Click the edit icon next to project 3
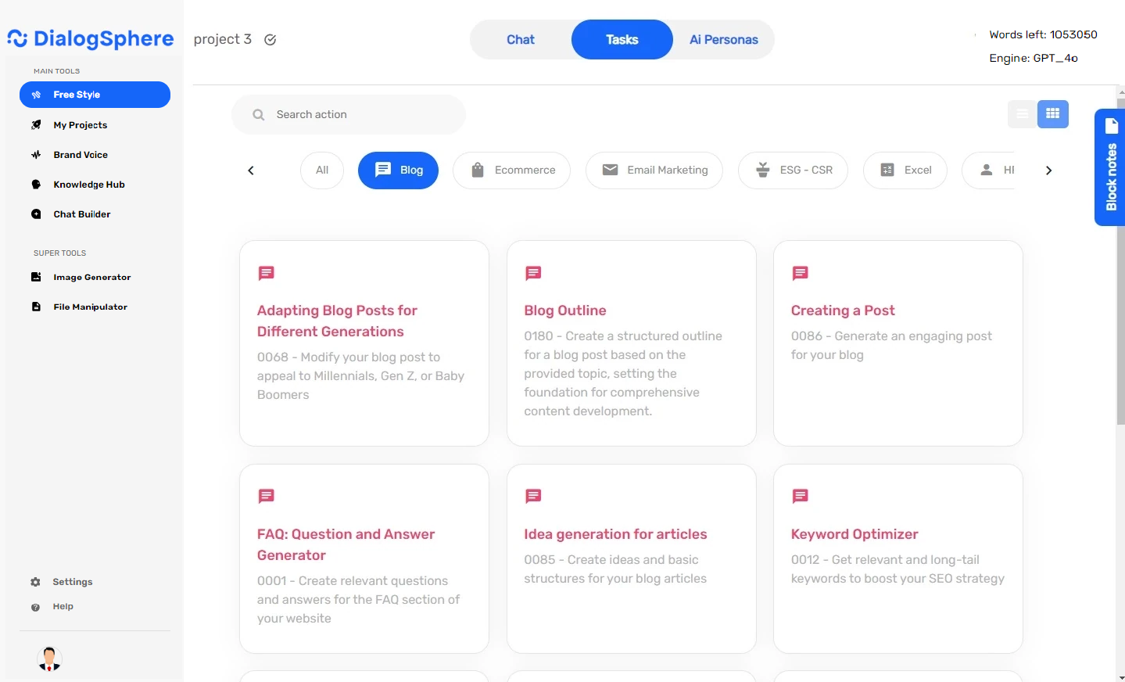This screenshot has width=1125, height=682. click(270, 38)
